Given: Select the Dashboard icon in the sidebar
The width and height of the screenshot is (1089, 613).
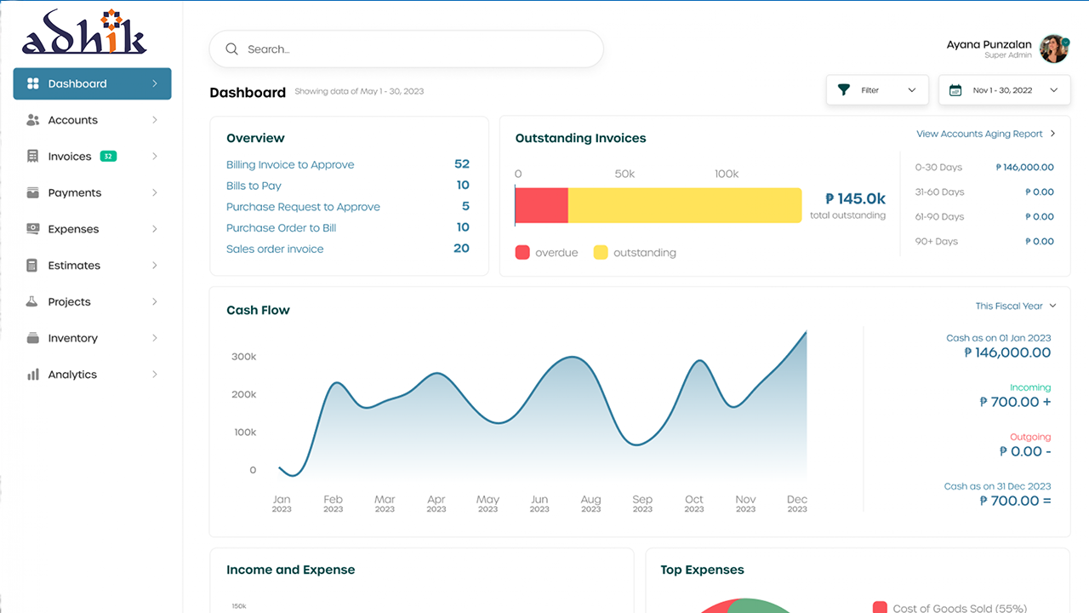Looking at the screenshot, I should point(31,83).
